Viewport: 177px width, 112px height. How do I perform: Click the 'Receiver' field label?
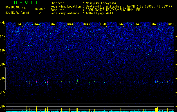57,10
